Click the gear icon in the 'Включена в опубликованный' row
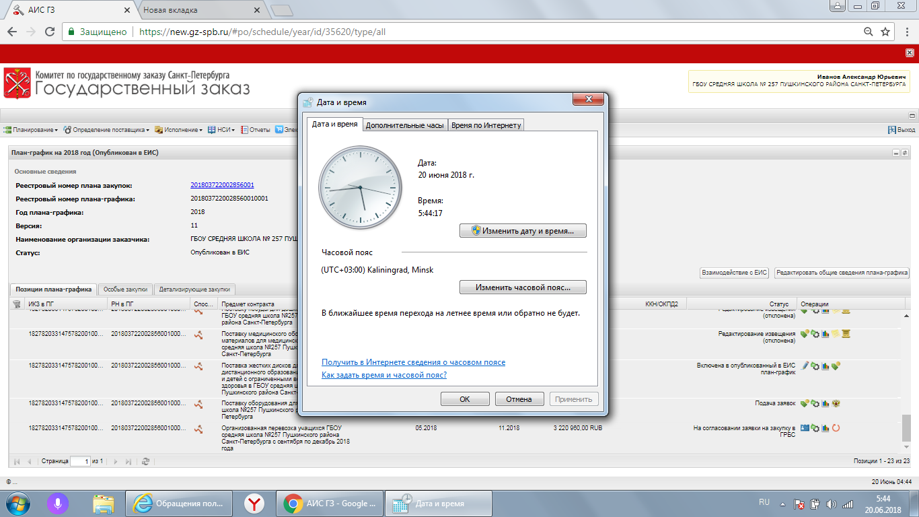The image size is (919, 517). click(815, 366)
